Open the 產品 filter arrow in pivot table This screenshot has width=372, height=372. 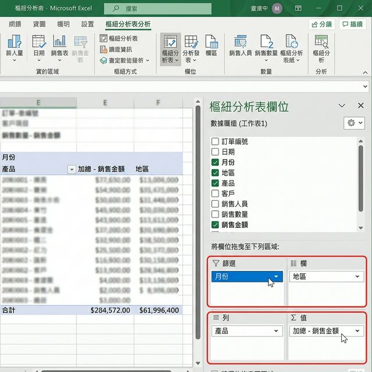coord(71,169)
